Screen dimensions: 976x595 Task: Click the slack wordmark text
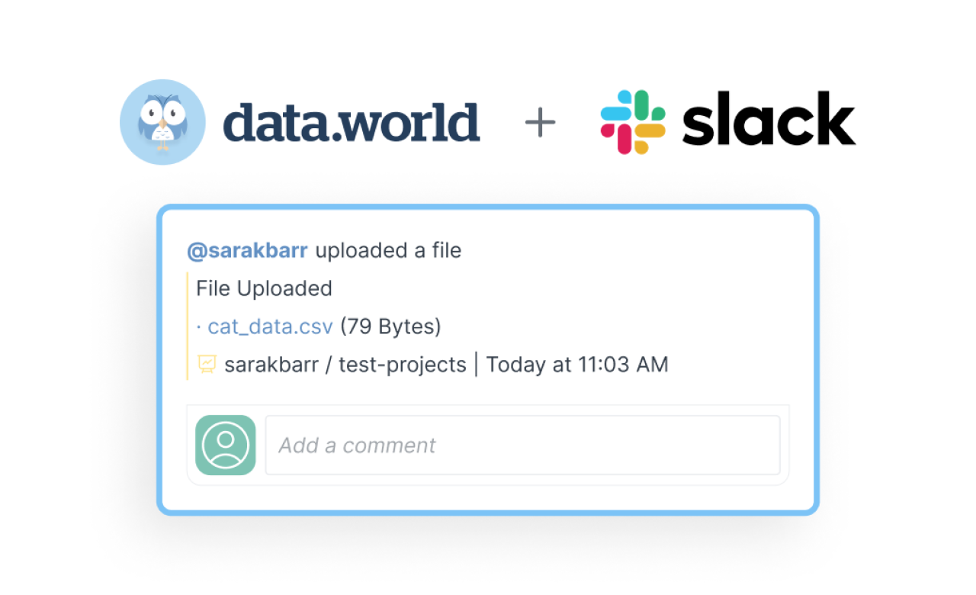(x=769, y=118)
